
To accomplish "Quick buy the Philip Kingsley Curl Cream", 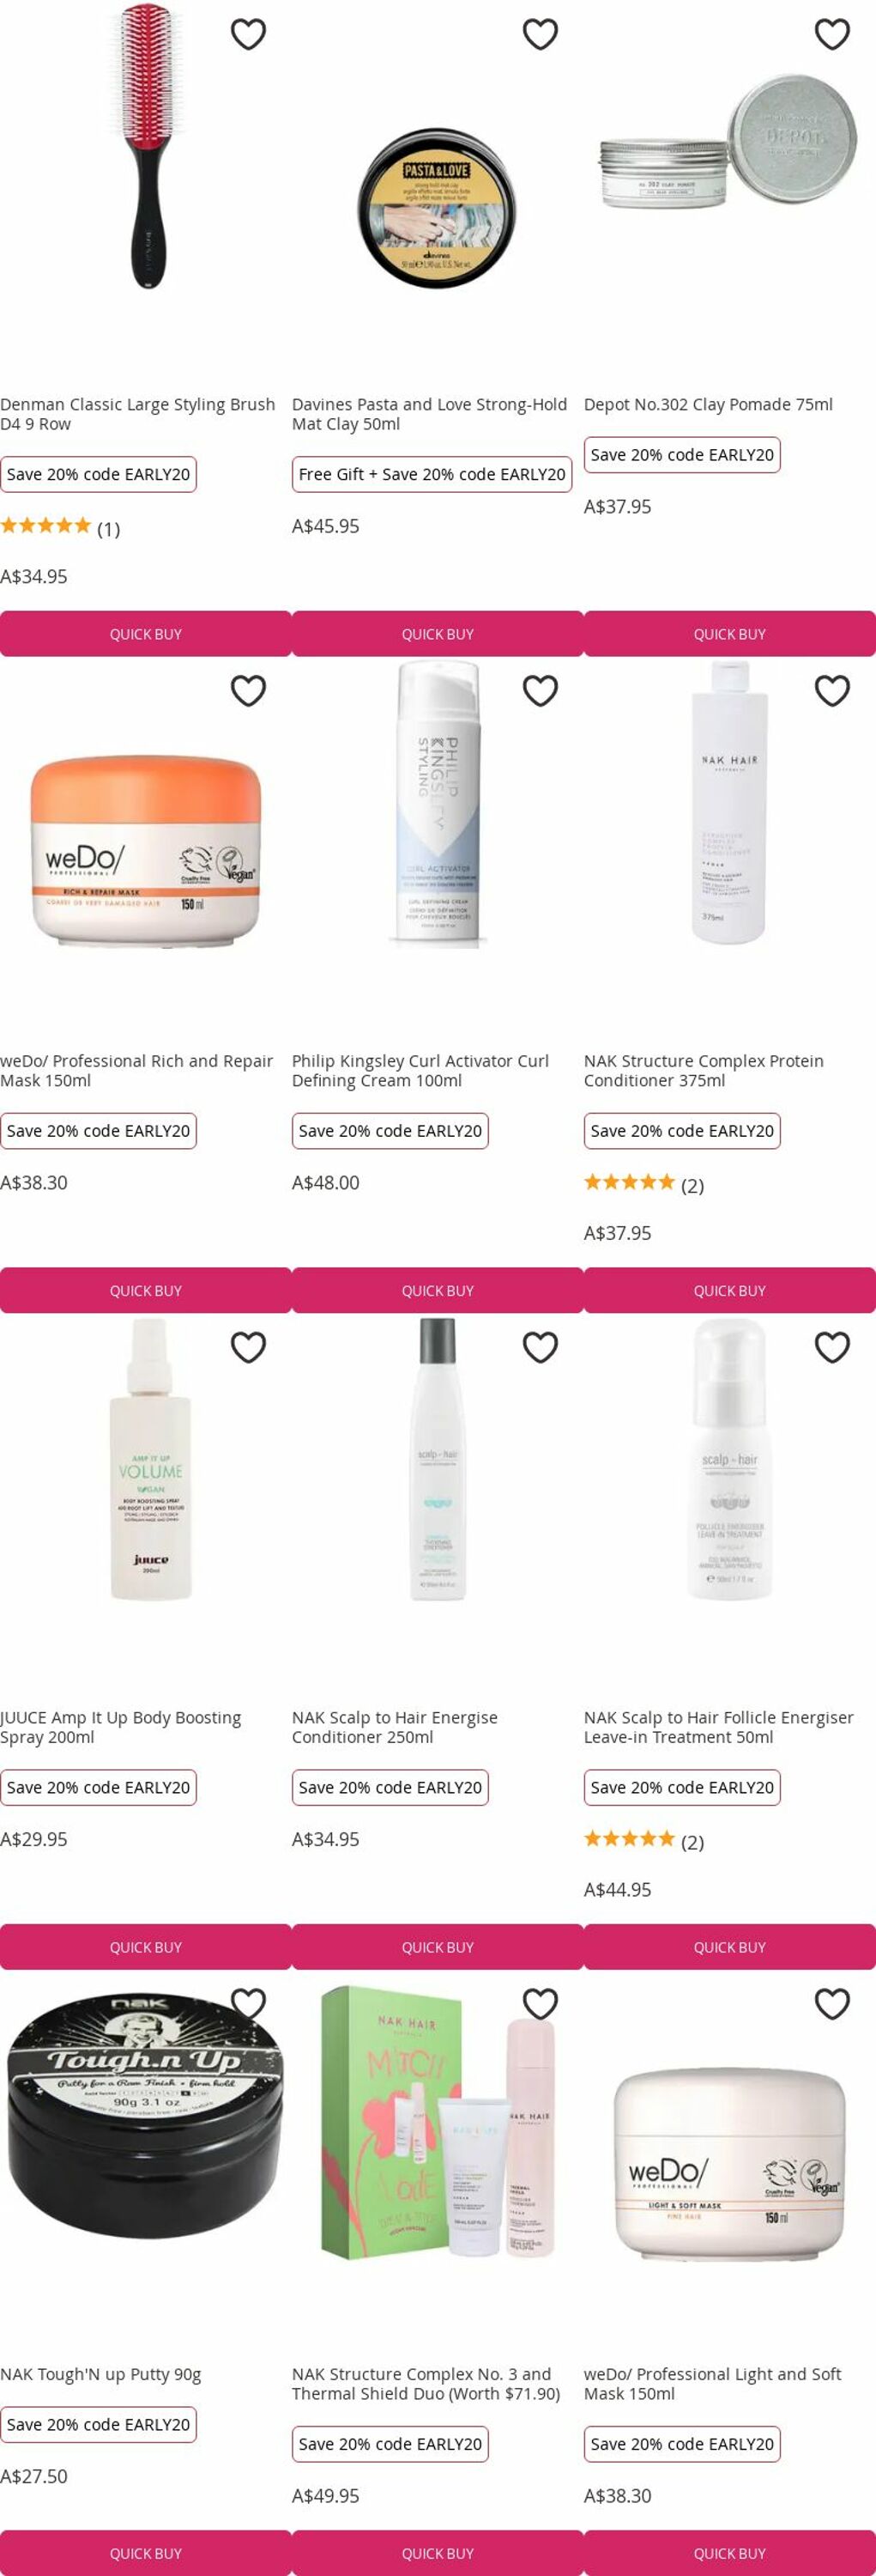I will [438, 1291].
